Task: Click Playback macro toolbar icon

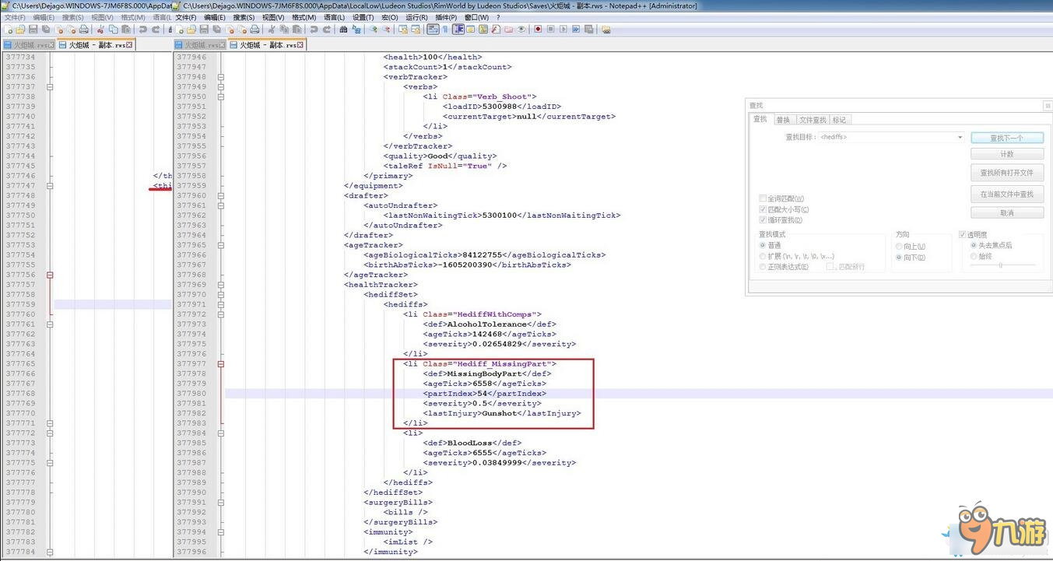Action: 563,30
